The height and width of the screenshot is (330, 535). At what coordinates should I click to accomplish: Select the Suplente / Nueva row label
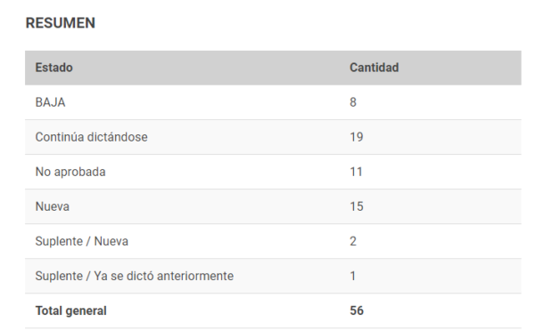coord(81,241)
